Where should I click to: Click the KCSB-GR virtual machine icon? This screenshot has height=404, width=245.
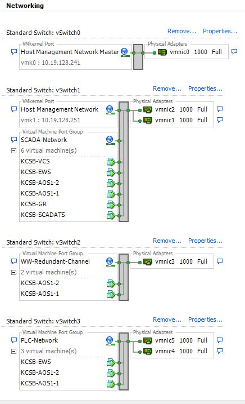click(x=111, y=205)
